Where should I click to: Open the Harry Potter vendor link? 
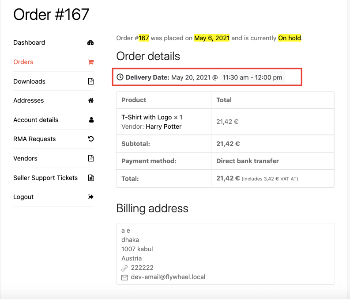click(x=164, y=126)
